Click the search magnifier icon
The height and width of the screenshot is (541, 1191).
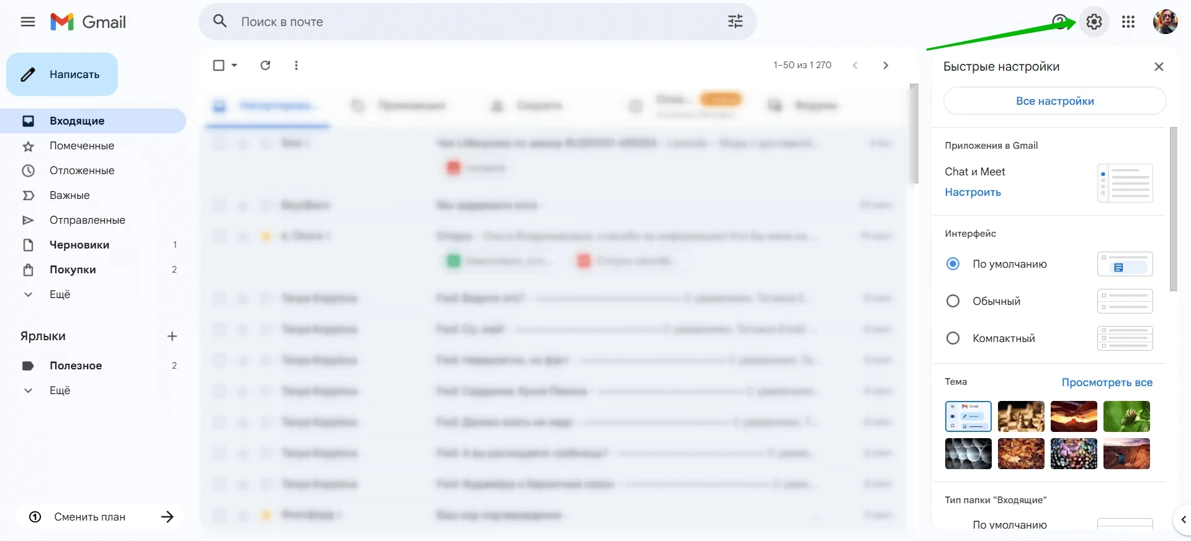tap(220, 22)
